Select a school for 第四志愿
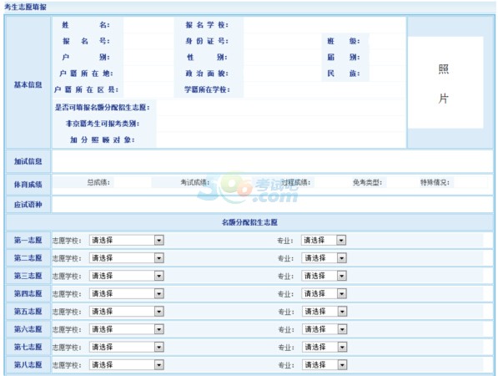 pos(127,293)
